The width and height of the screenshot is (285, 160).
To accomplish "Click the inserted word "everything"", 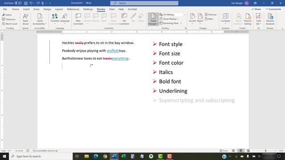I will coord(120,58).
